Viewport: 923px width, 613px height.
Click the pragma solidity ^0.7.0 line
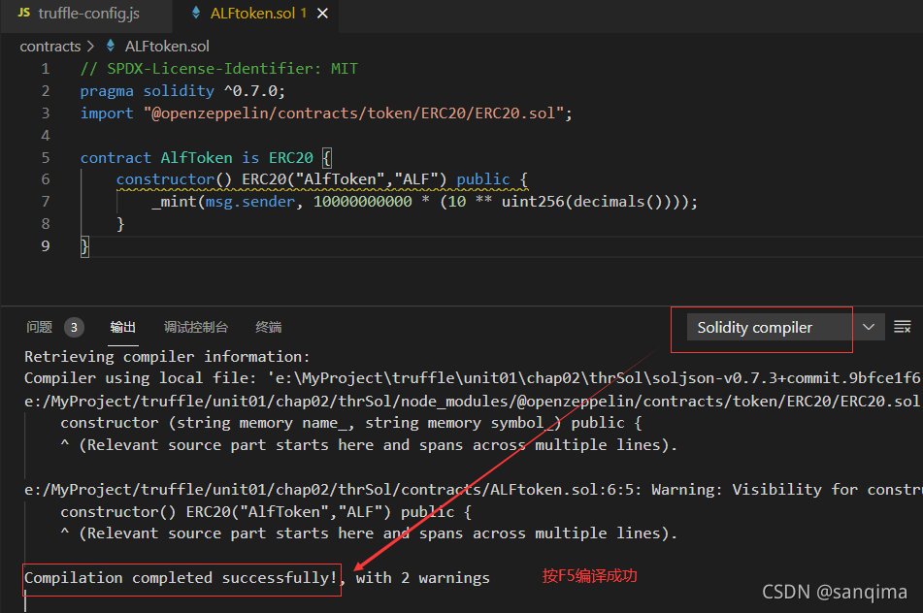click(182, 91)
